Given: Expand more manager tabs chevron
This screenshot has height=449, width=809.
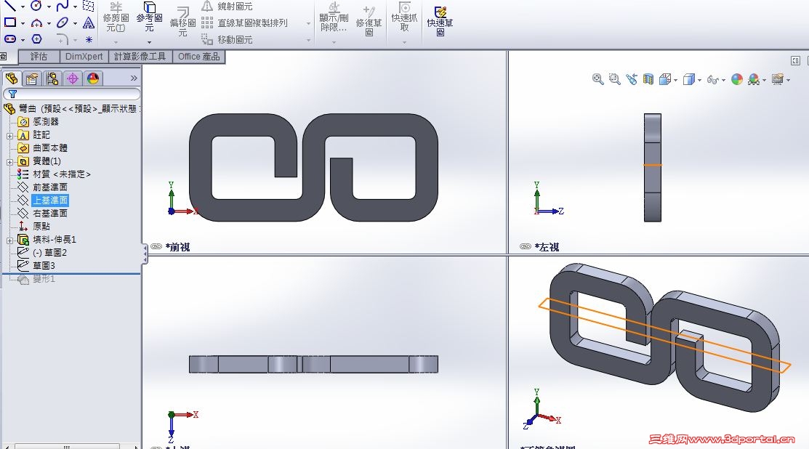Looking at the screenshot, I should [x=134, y=78].
